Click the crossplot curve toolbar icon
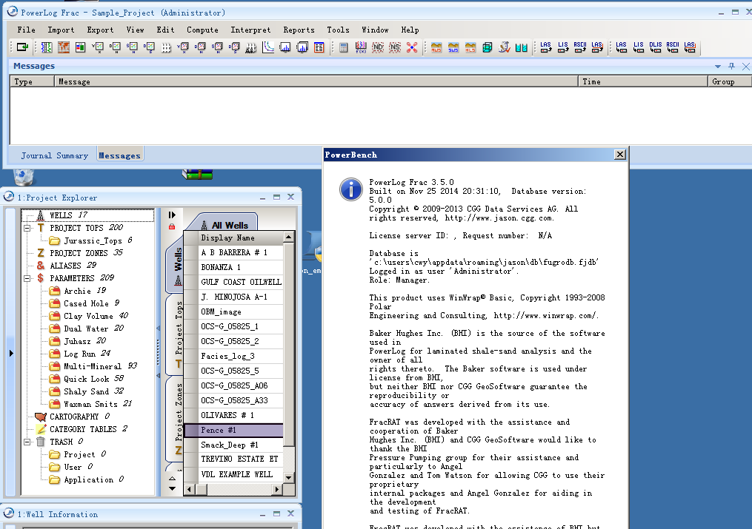752x529 pixels. click(268, 47)
